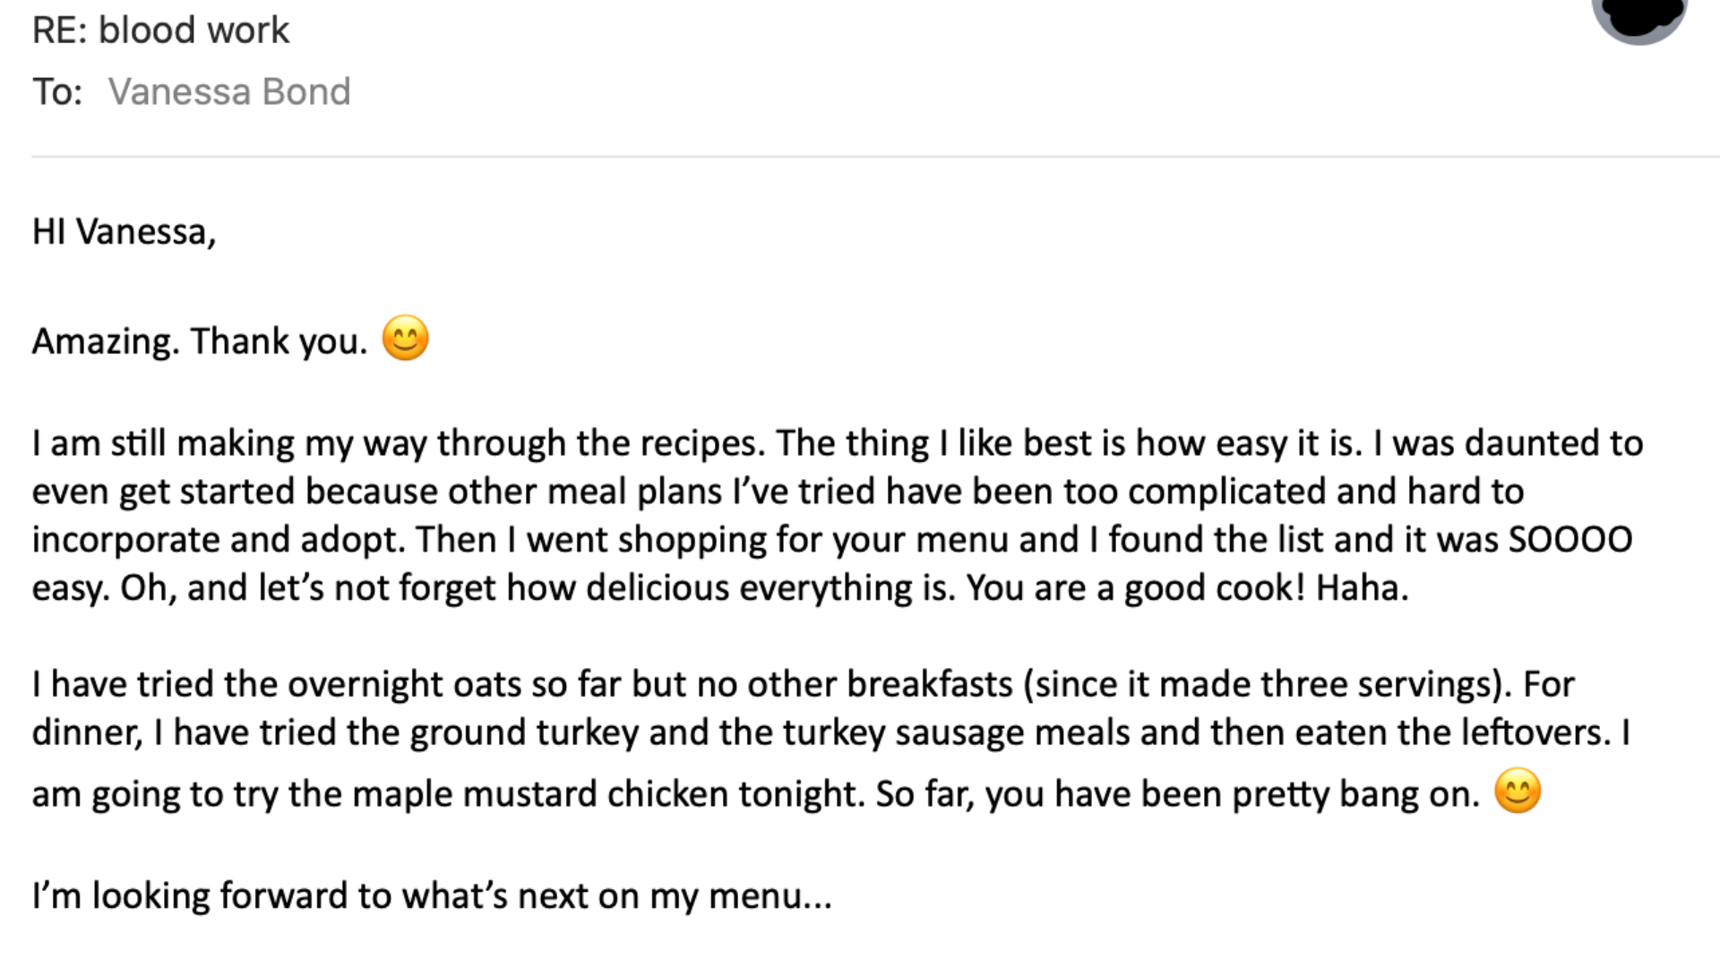Click the Amazing. Thank you. text
1720x967 pixels.
(200, 341)
